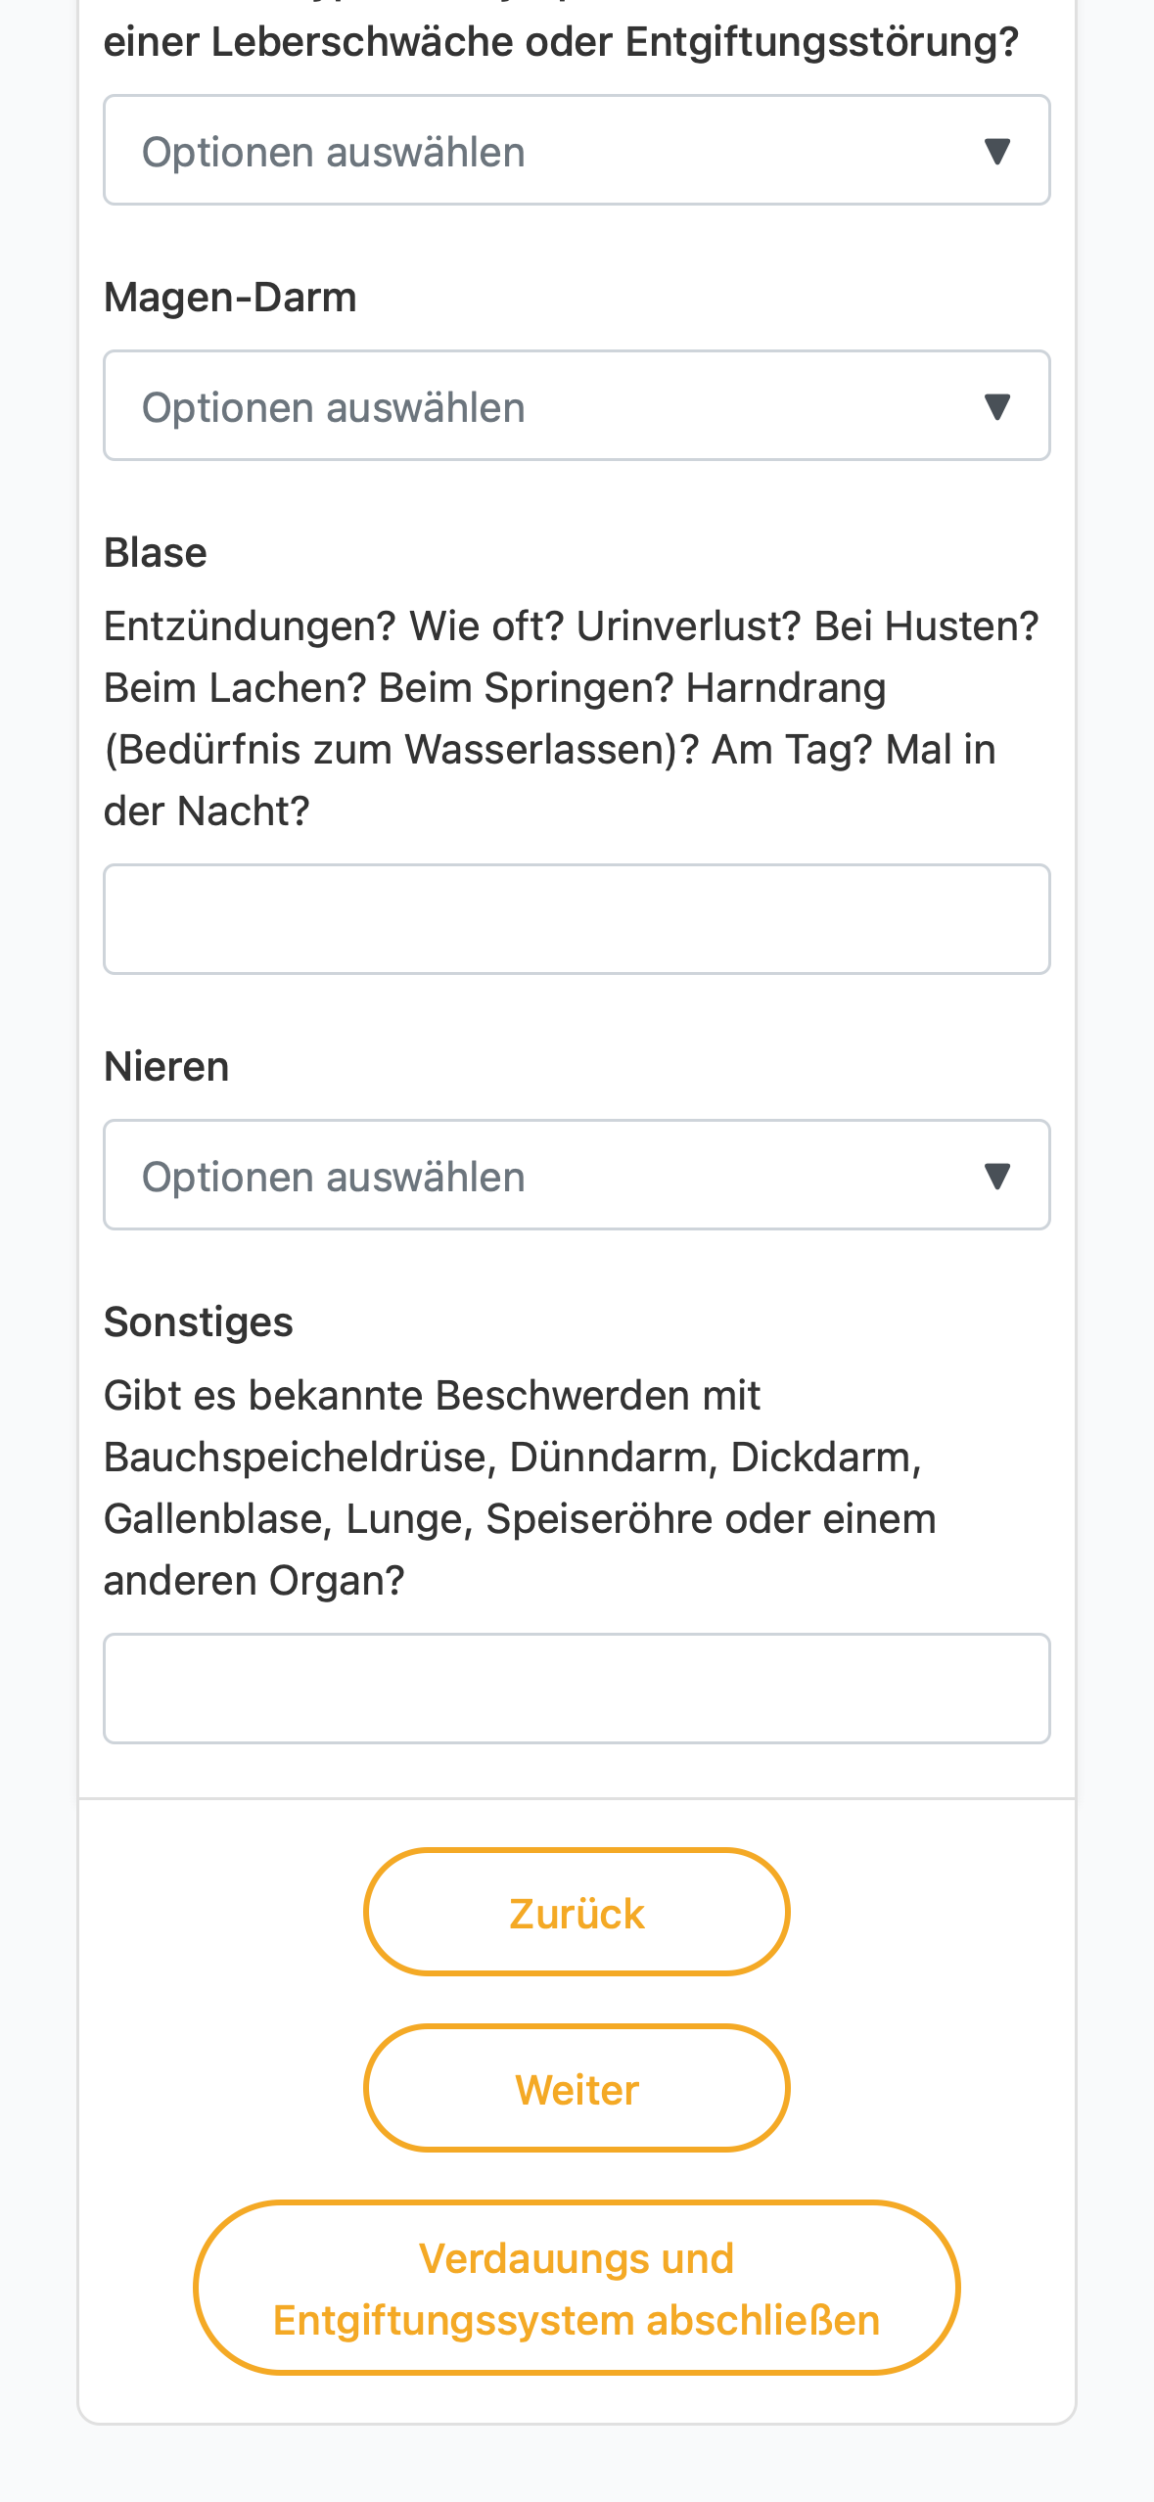Click the triangle arrow in the Nieren select

tap(996, 1177)
